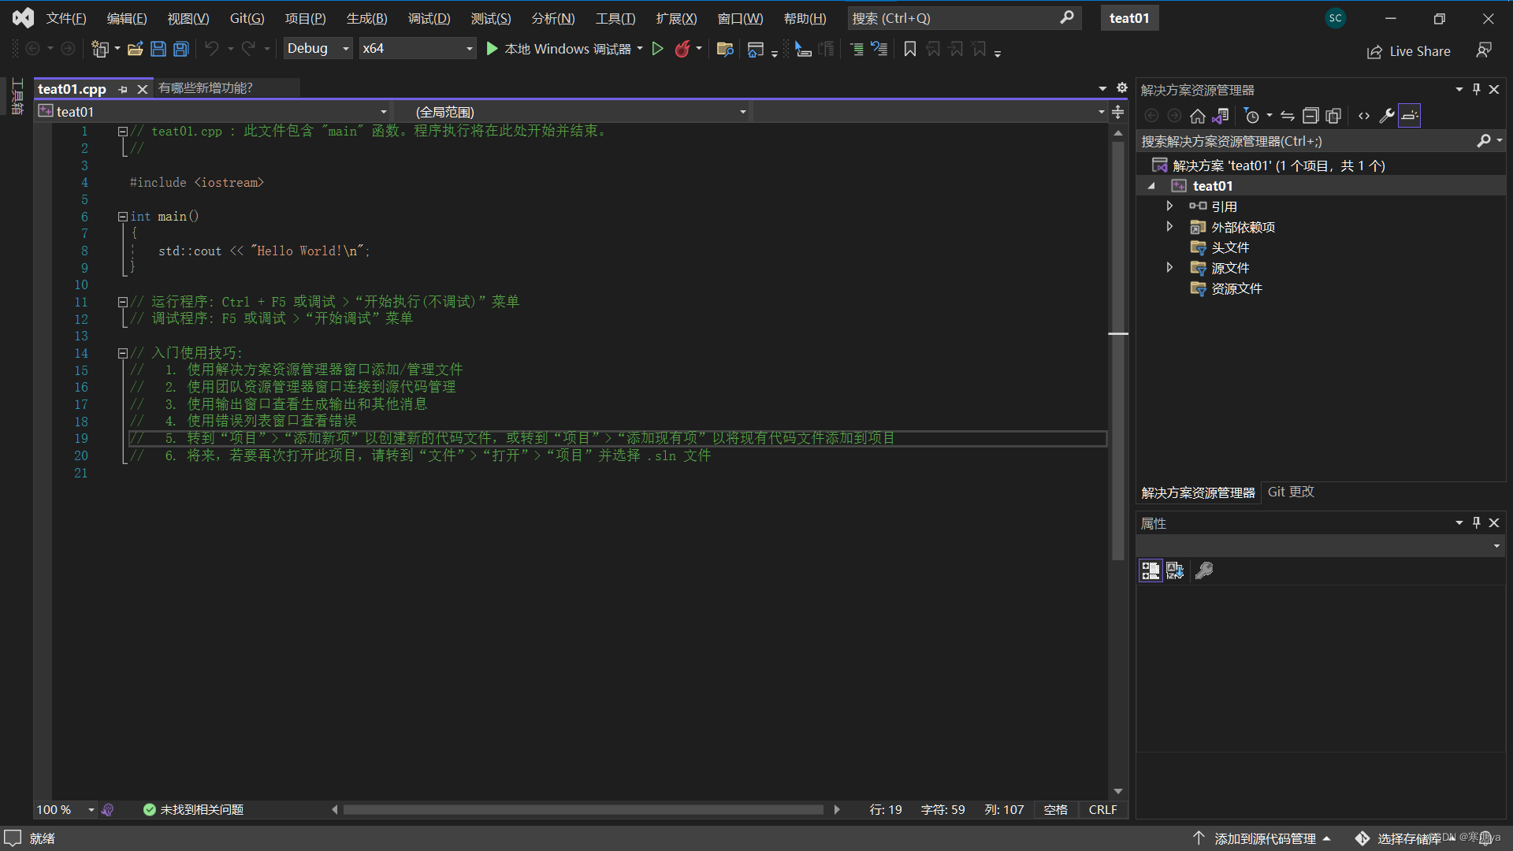Click add to source control button
Image resolution: width=1513 pixels, height=851 pixels.
click(1262, 838)
